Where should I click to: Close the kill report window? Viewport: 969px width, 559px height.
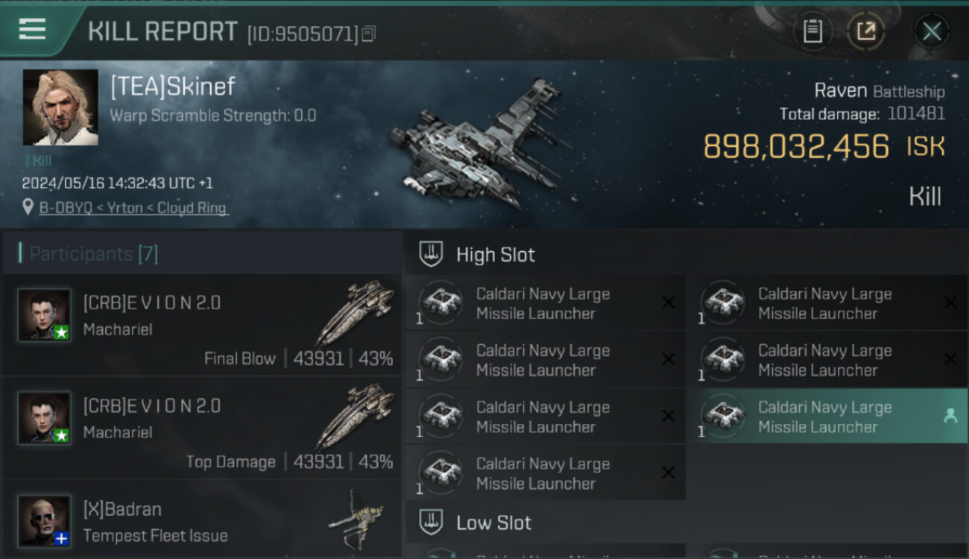click(x=932, y=31)
